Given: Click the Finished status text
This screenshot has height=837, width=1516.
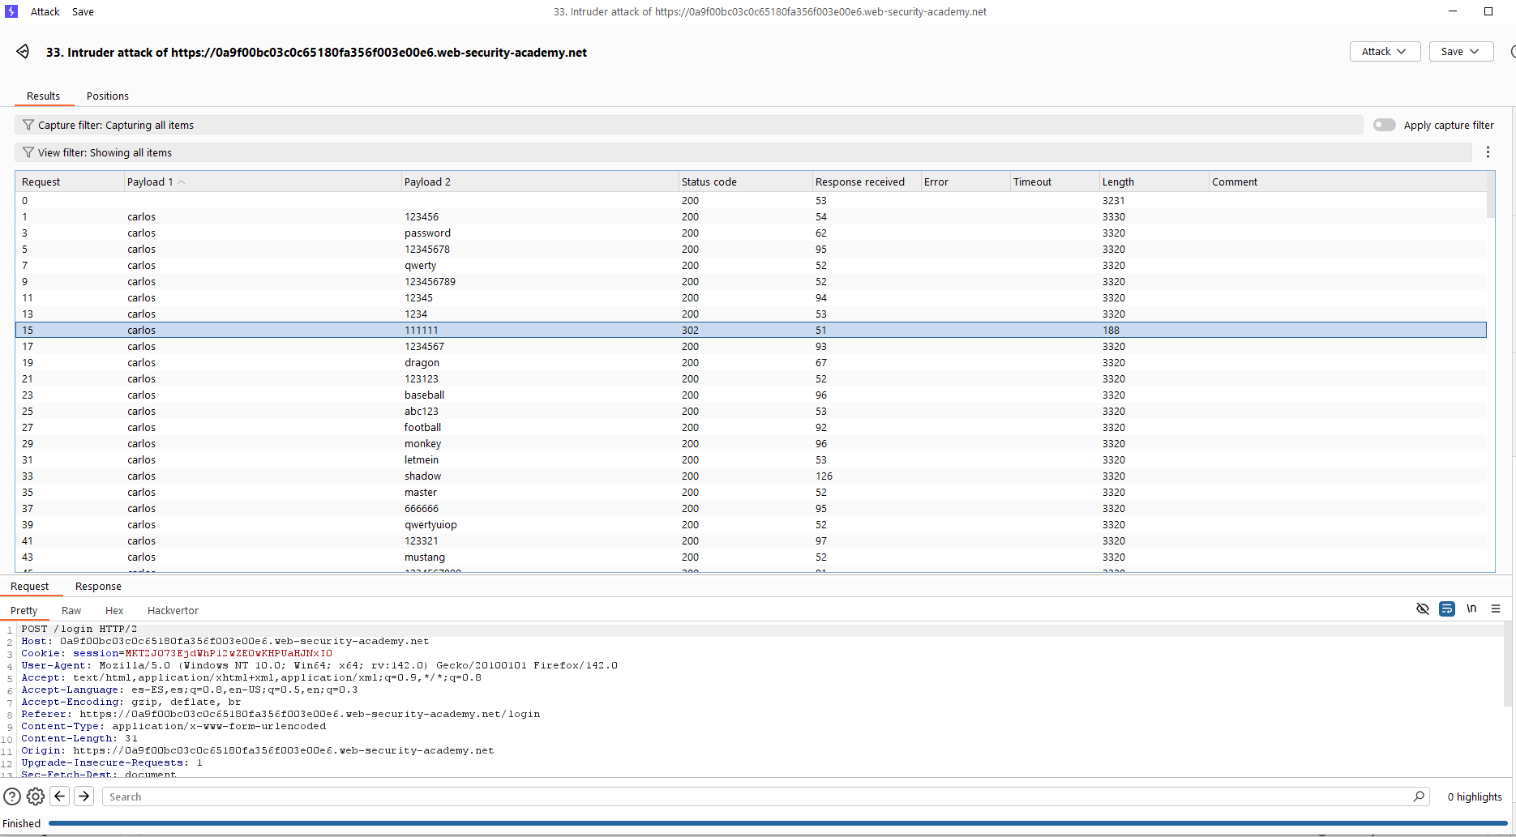Looking at the screenshot, I should 22,823.
